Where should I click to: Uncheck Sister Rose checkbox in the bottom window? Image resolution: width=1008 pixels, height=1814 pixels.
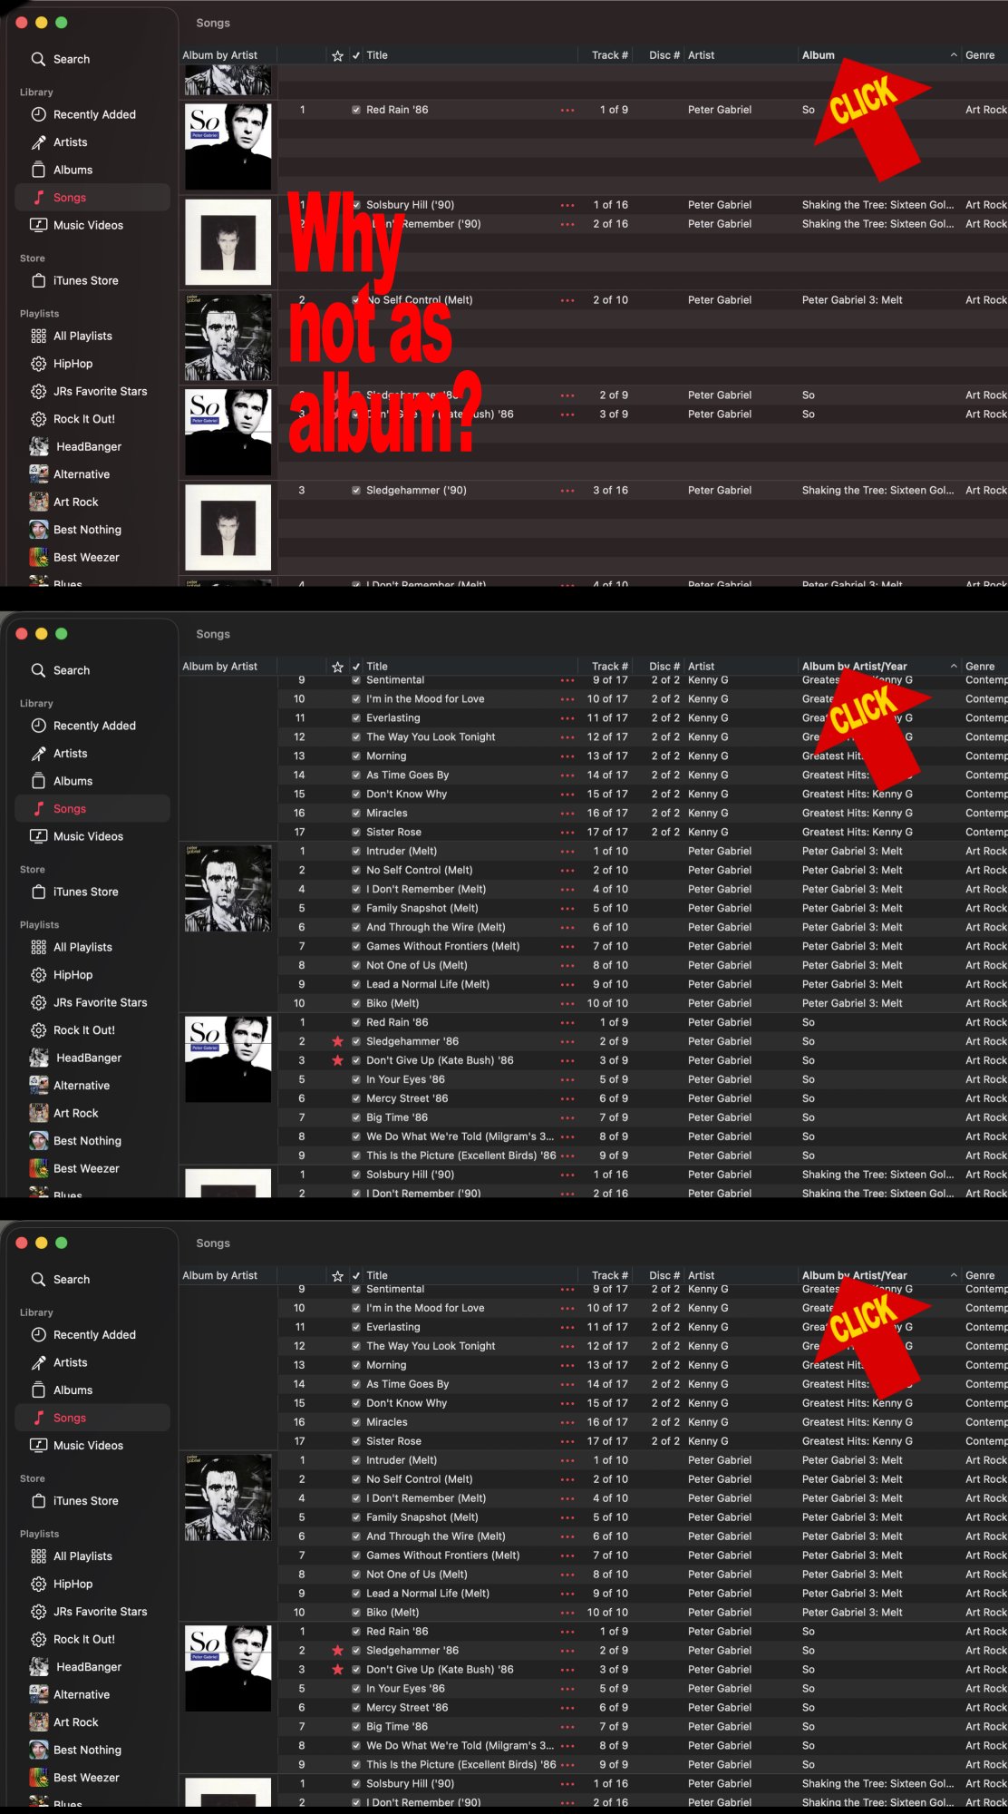[356, 1441]
